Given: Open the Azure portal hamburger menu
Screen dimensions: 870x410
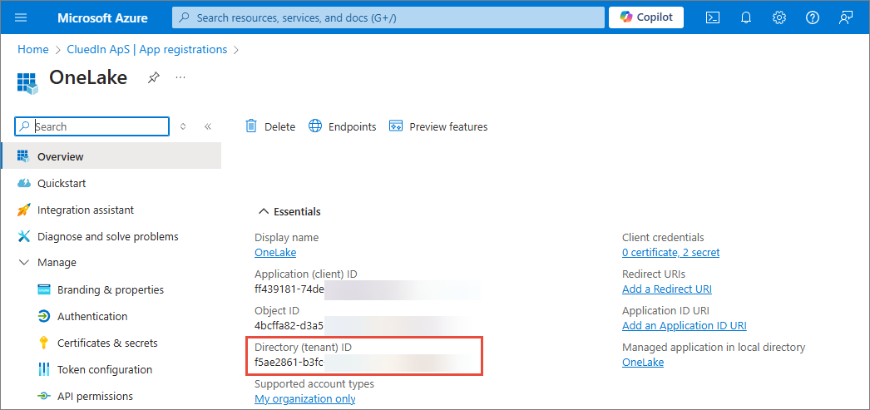Looking at the screenshot, I should 22,17.
